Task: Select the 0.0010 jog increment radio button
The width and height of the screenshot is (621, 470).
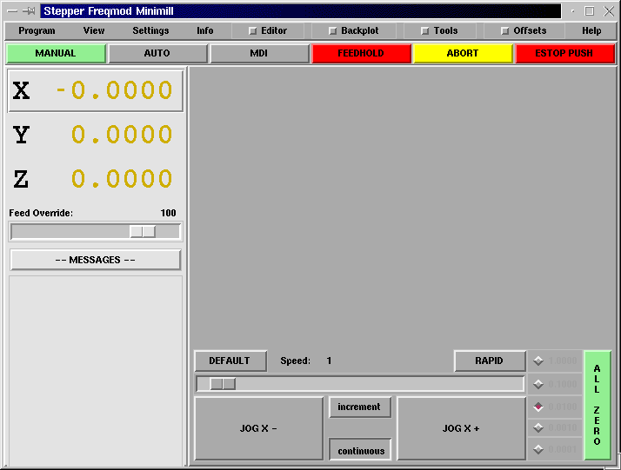Action: point(538,427)
